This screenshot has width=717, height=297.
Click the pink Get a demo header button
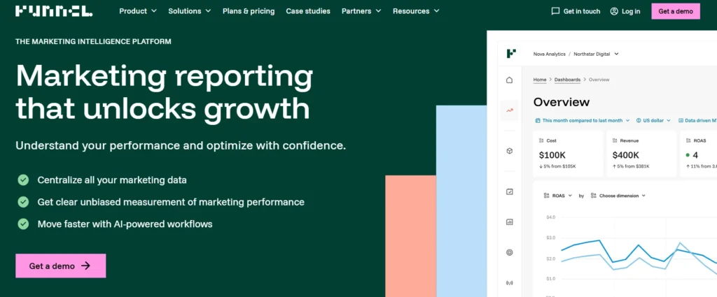coord(675,11)
